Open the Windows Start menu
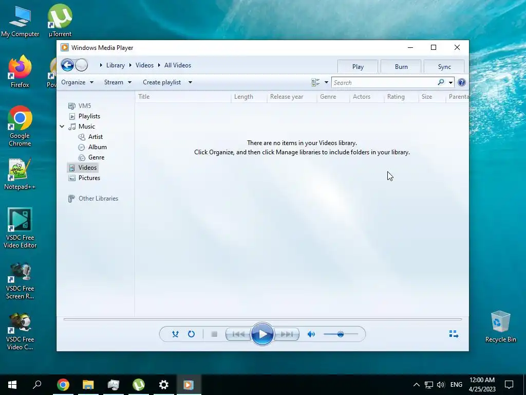This screenshot has width=526, height=395. click(12, 385)
